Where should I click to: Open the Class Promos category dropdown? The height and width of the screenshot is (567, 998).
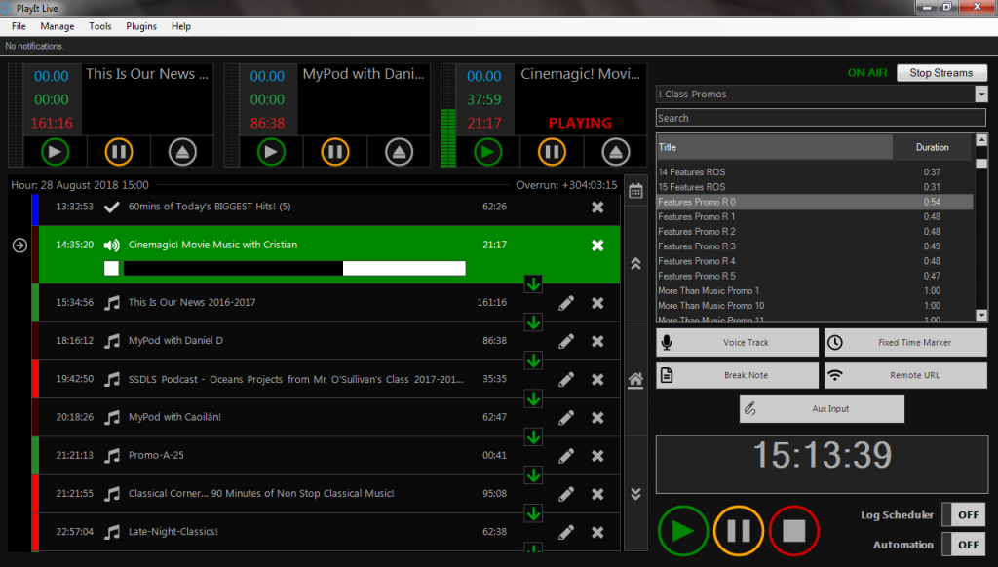pos(980,94)
